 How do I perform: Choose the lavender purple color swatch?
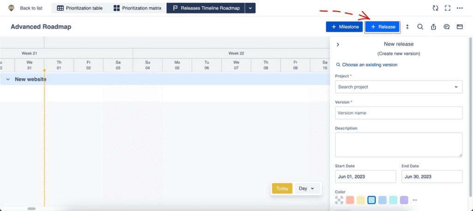404,200
